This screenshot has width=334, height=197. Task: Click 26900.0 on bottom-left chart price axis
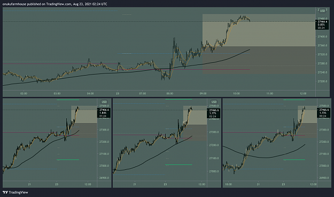pos(104,178)
